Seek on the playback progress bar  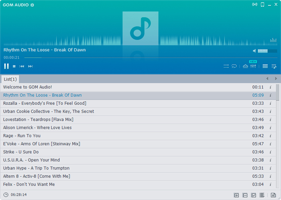click(x=151, y=58)
